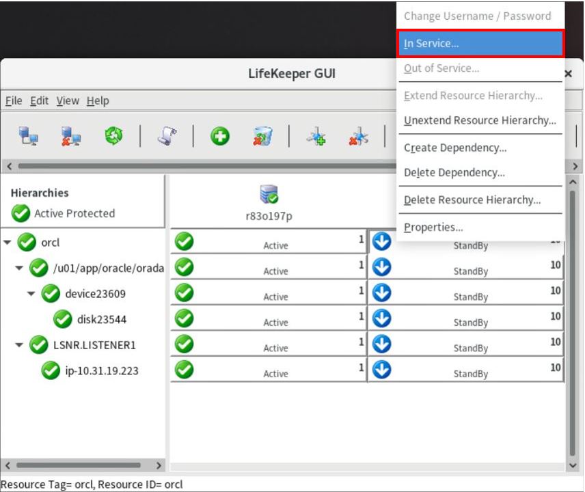Select the disk23544 resource
The height and width of the screenshot is (492, 585).
pyautogui.click(x=102, y=320)
